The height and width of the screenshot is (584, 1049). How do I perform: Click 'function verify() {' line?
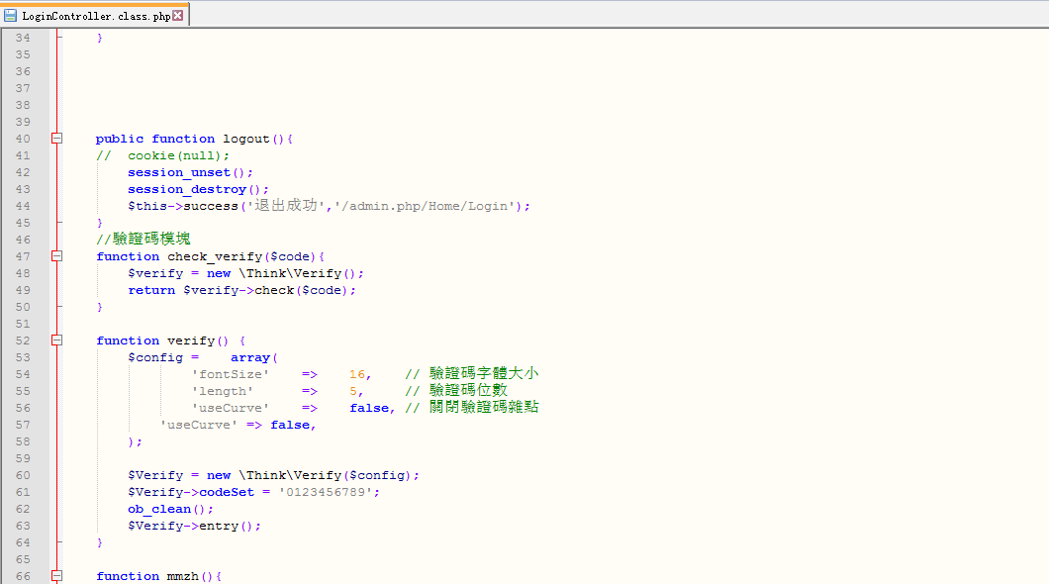(x=170, y=341)
